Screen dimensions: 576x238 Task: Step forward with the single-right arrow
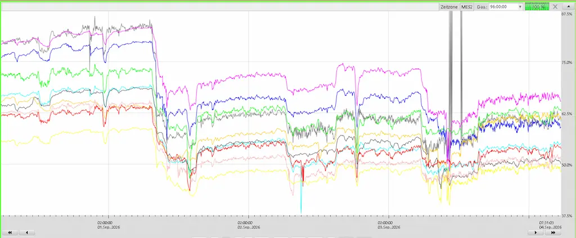[535, 232]
